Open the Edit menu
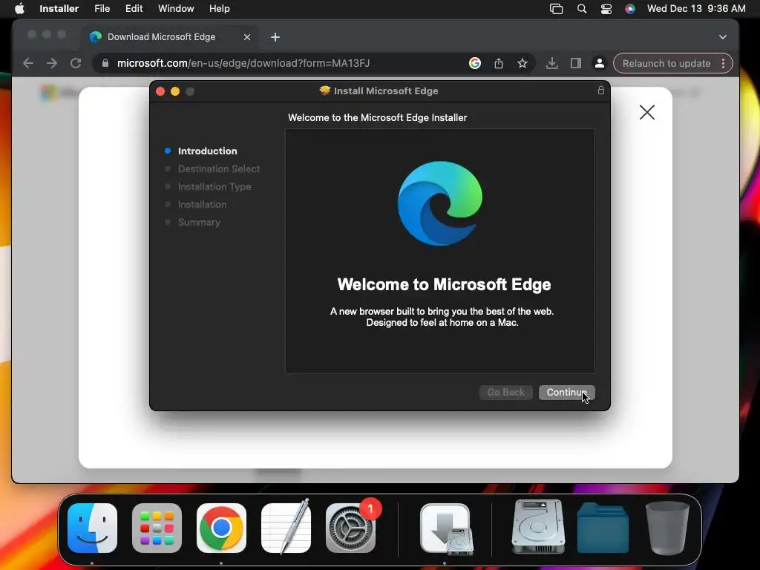 [x=134, y=9]
